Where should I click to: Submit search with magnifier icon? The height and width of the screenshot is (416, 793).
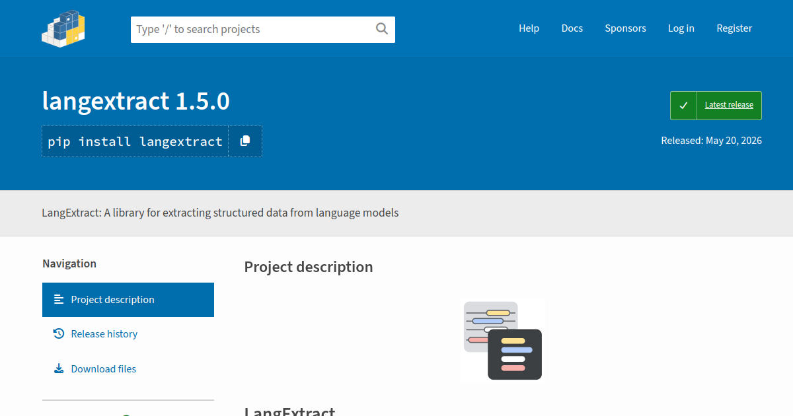pyautogui.click(x=382, y=28)
